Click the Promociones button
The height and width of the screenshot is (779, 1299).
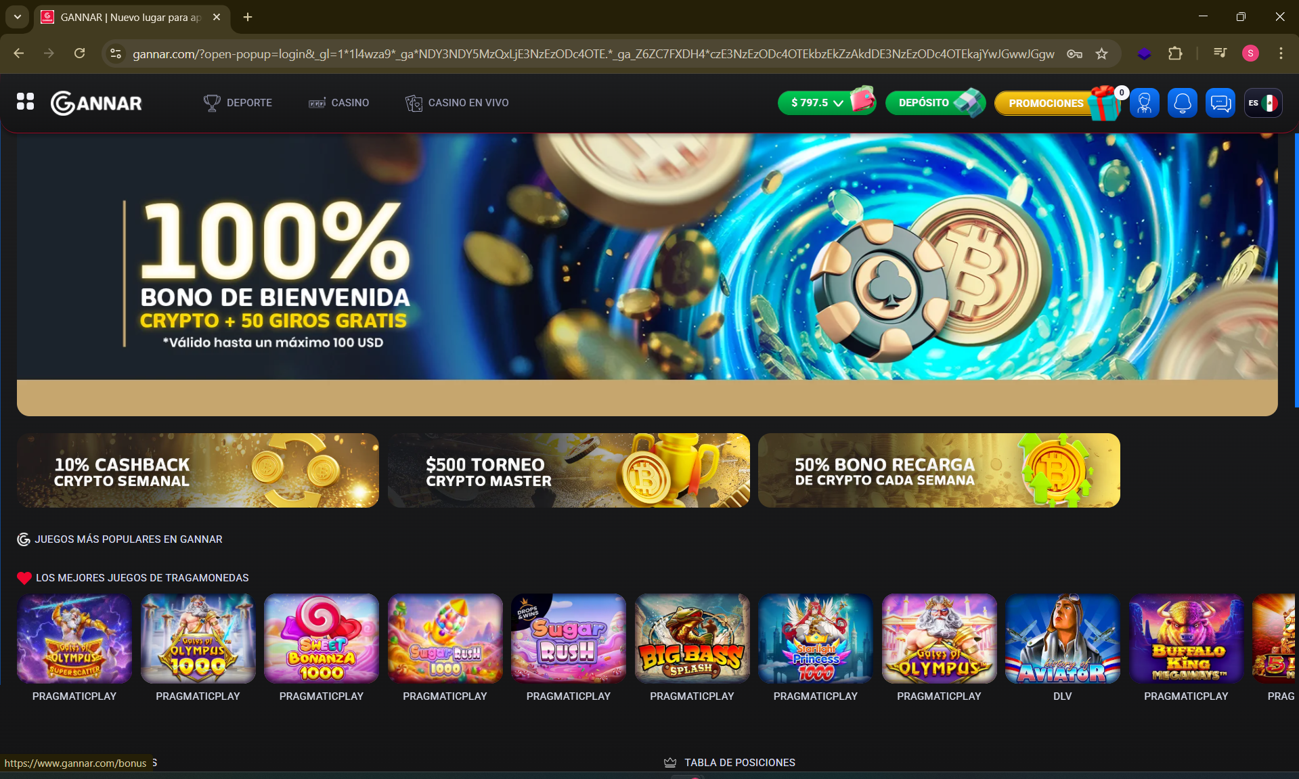[1047, 103]
